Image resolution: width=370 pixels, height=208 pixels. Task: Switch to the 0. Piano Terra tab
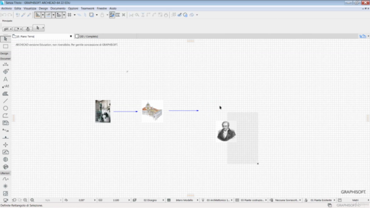coord(26,36)
